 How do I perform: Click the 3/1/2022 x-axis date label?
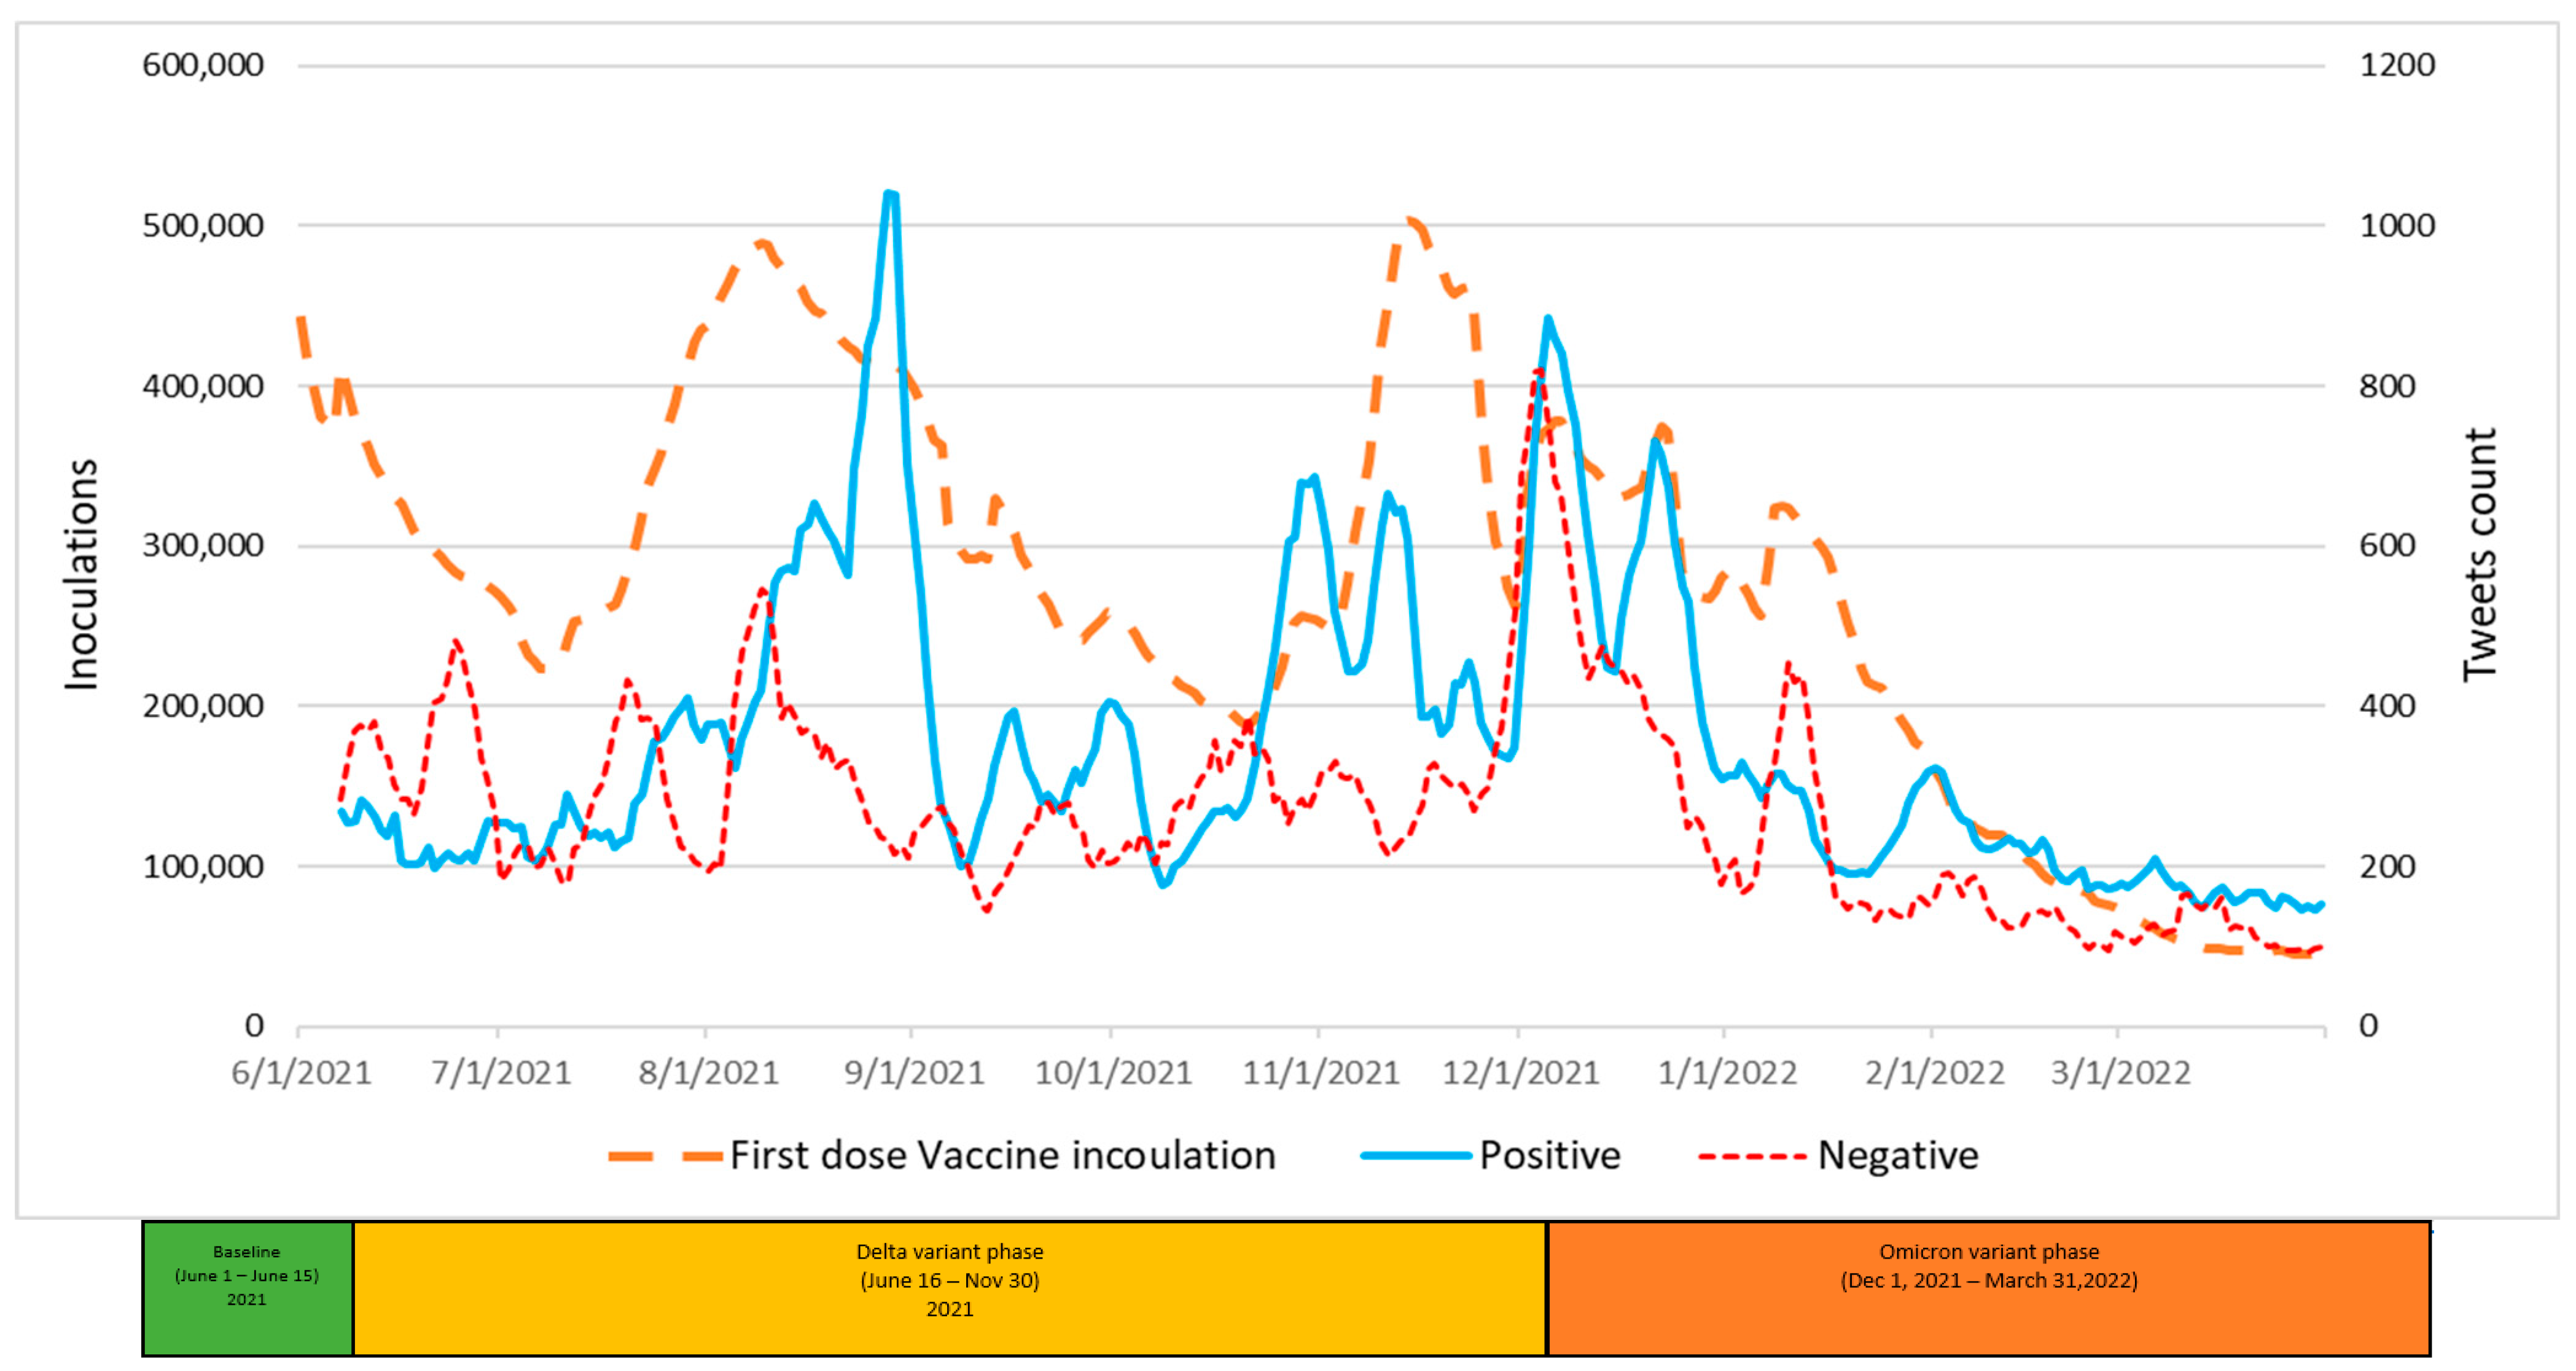(2120, 1073)
